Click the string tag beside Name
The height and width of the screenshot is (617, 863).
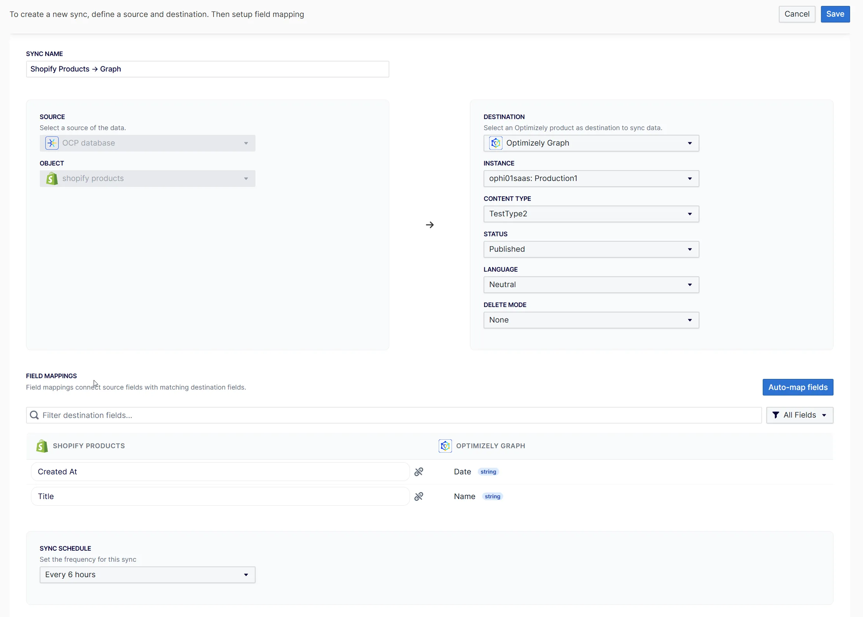(493, 496)
